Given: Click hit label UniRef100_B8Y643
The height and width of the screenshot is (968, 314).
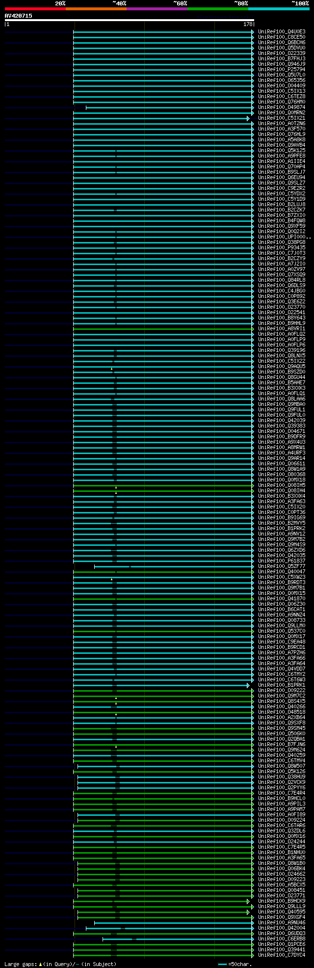Looking at the screenshot, I should 282,318.
